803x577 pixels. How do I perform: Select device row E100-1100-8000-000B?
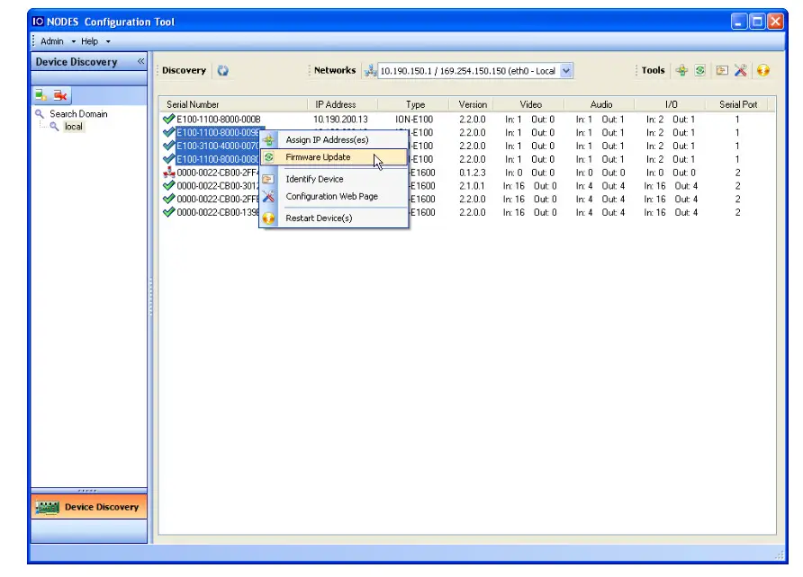click(x=218, y=119)
